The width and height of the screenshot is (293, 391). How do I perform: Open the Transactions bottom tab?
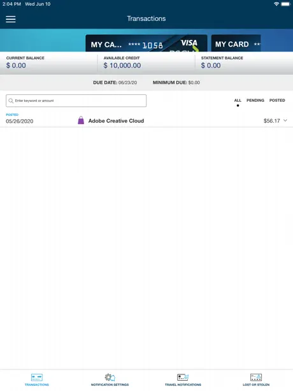(x=37, y=380)
